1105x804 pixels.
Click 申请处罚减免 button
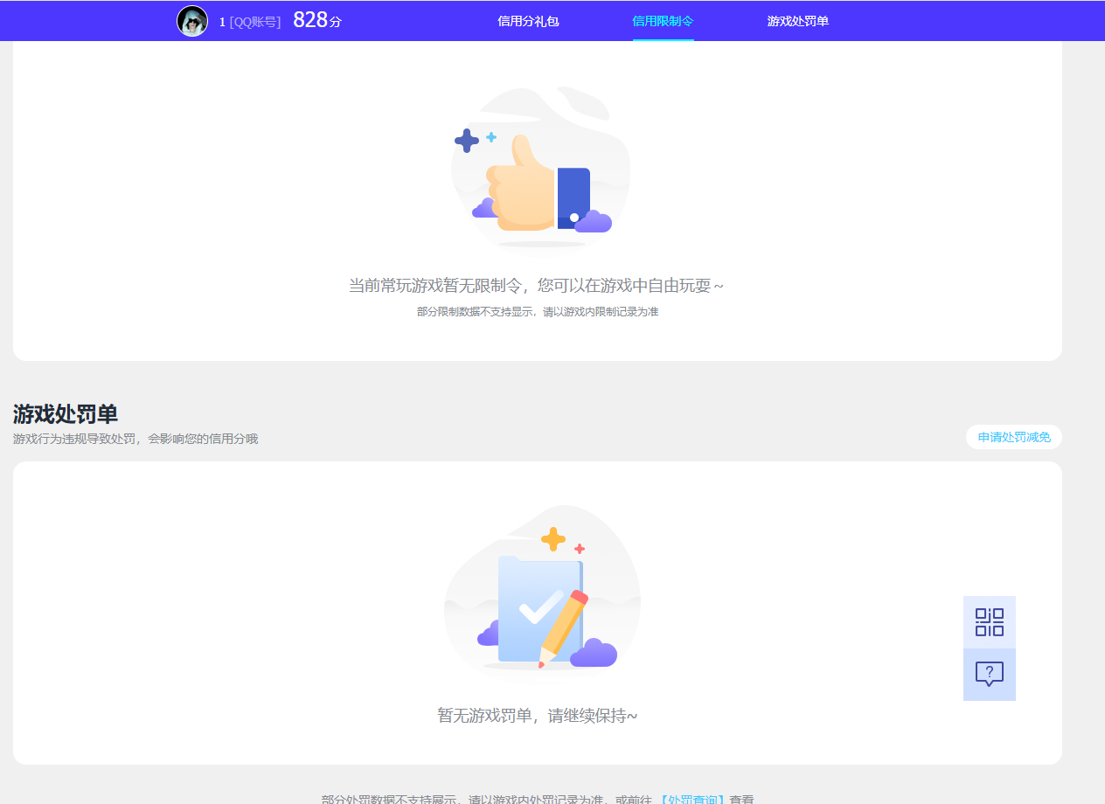click(x=1014, y=437)
